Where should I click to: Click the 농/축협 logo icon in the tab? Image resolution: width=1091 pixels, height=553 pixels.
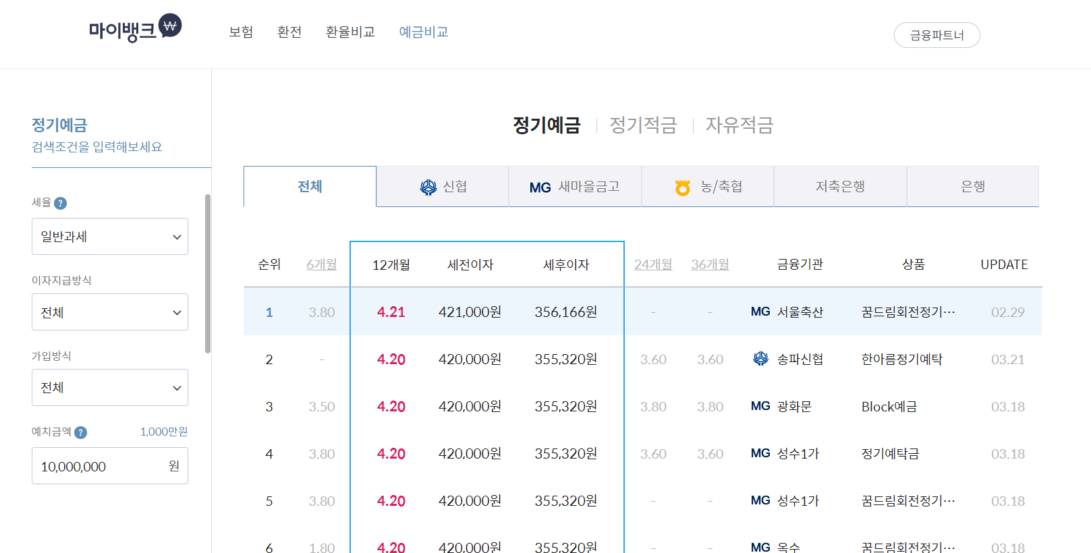(683, 187)
